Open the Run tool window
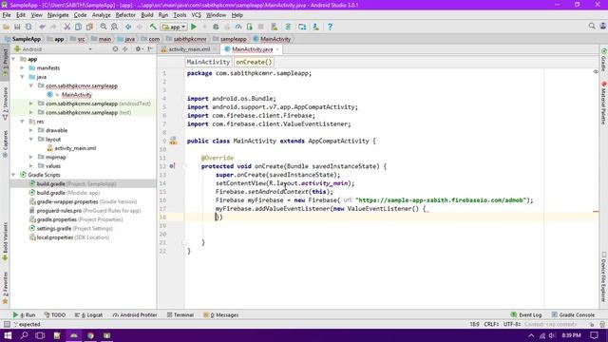This screenshot has width=608, height=342. pos(24,314)
